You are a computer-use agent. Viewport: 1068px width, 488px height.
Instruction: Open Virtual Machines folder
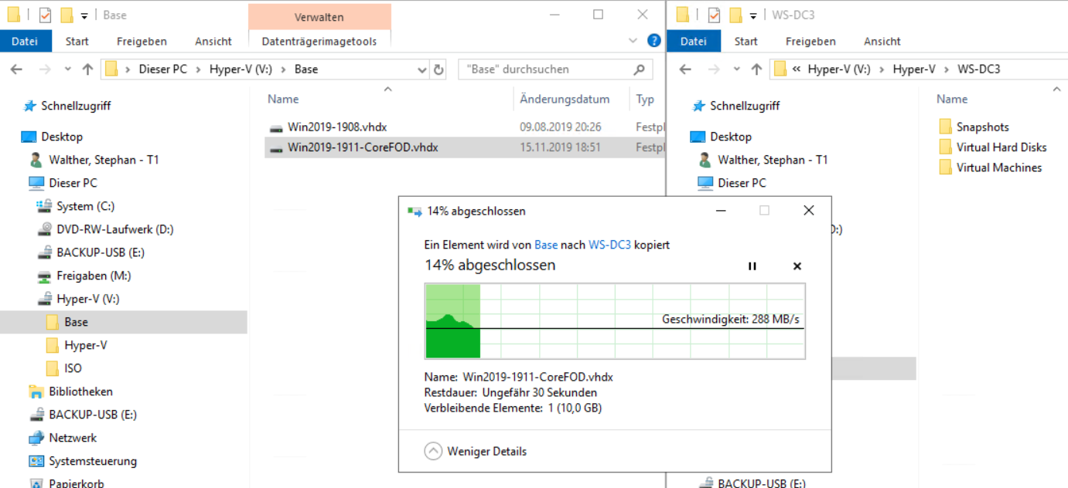(x=999, y=167)
